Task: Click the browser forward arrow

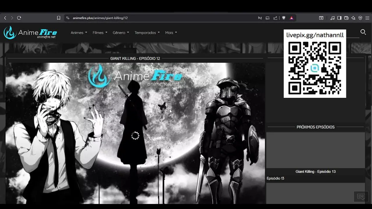Action: coord(12,18)
